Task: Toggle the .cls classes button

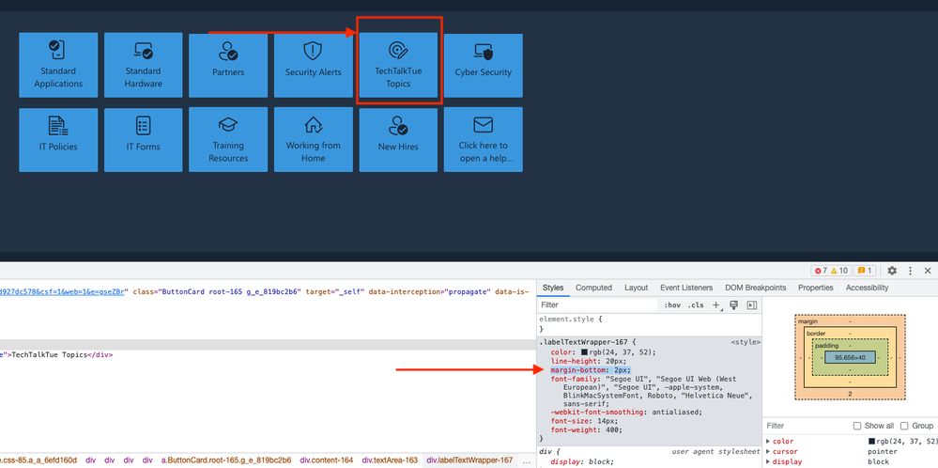Action: coord(696,305)
